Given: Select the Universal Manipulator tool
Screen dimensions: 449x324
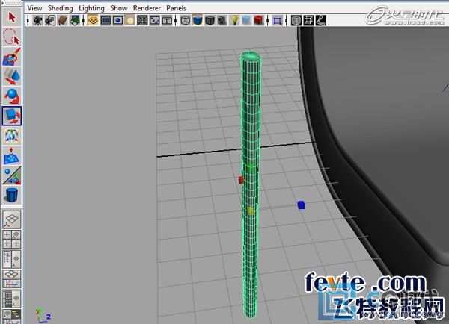Looking at the screenshot, I should (12, 136).
